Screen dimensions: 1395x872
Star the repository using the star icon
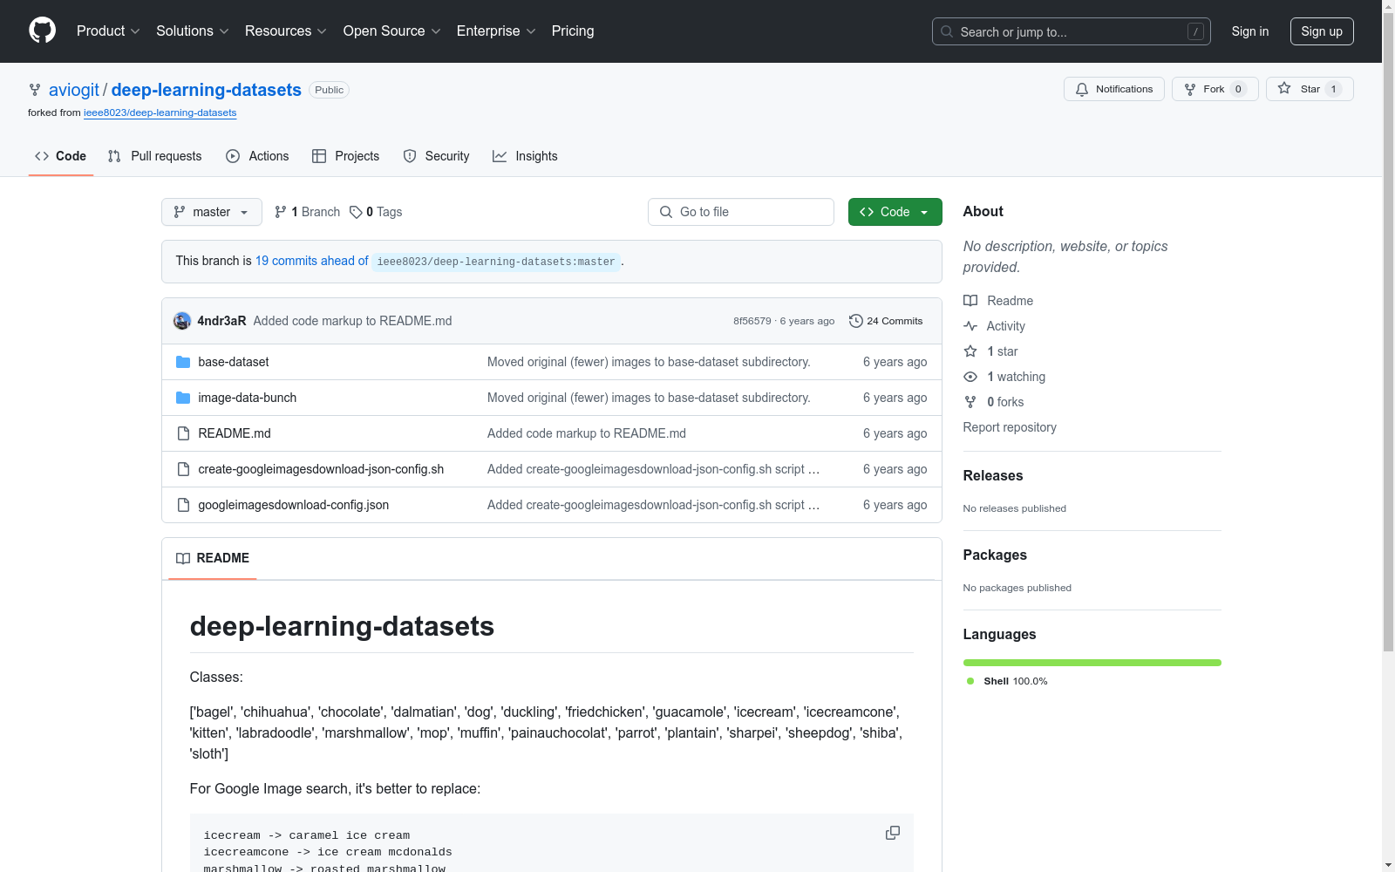click(1284, 88)
